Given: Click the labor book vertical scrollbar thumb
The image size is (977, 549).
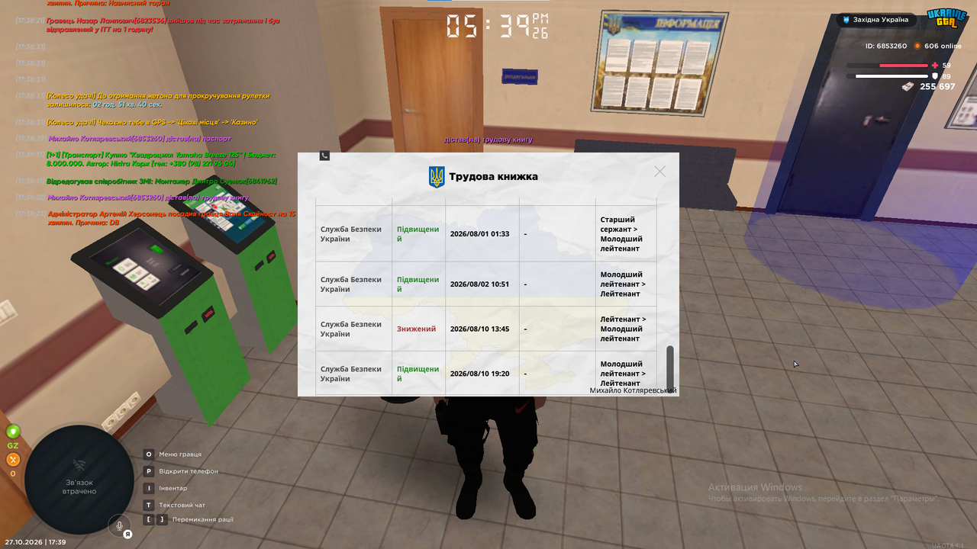Looking at the screenshot, I should click(671, 368).
